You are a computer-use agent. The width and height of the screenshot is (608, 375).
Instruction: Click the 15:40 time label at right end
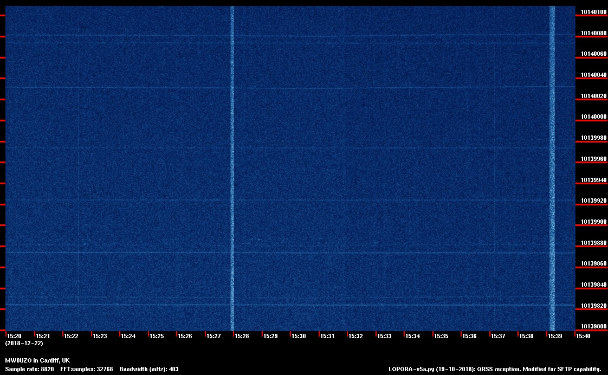coord(583,336)
